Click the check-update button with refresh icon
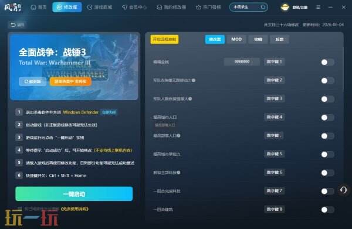The height and width of the screenshot is (229, 352). [32, 81]
